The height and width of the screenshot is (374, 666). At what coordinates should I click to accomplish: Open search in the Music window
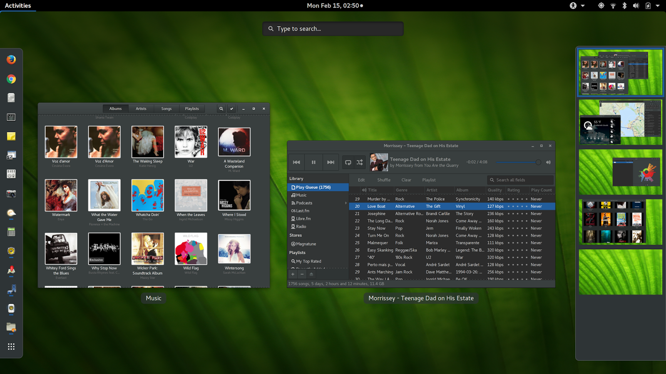[221, 108]
